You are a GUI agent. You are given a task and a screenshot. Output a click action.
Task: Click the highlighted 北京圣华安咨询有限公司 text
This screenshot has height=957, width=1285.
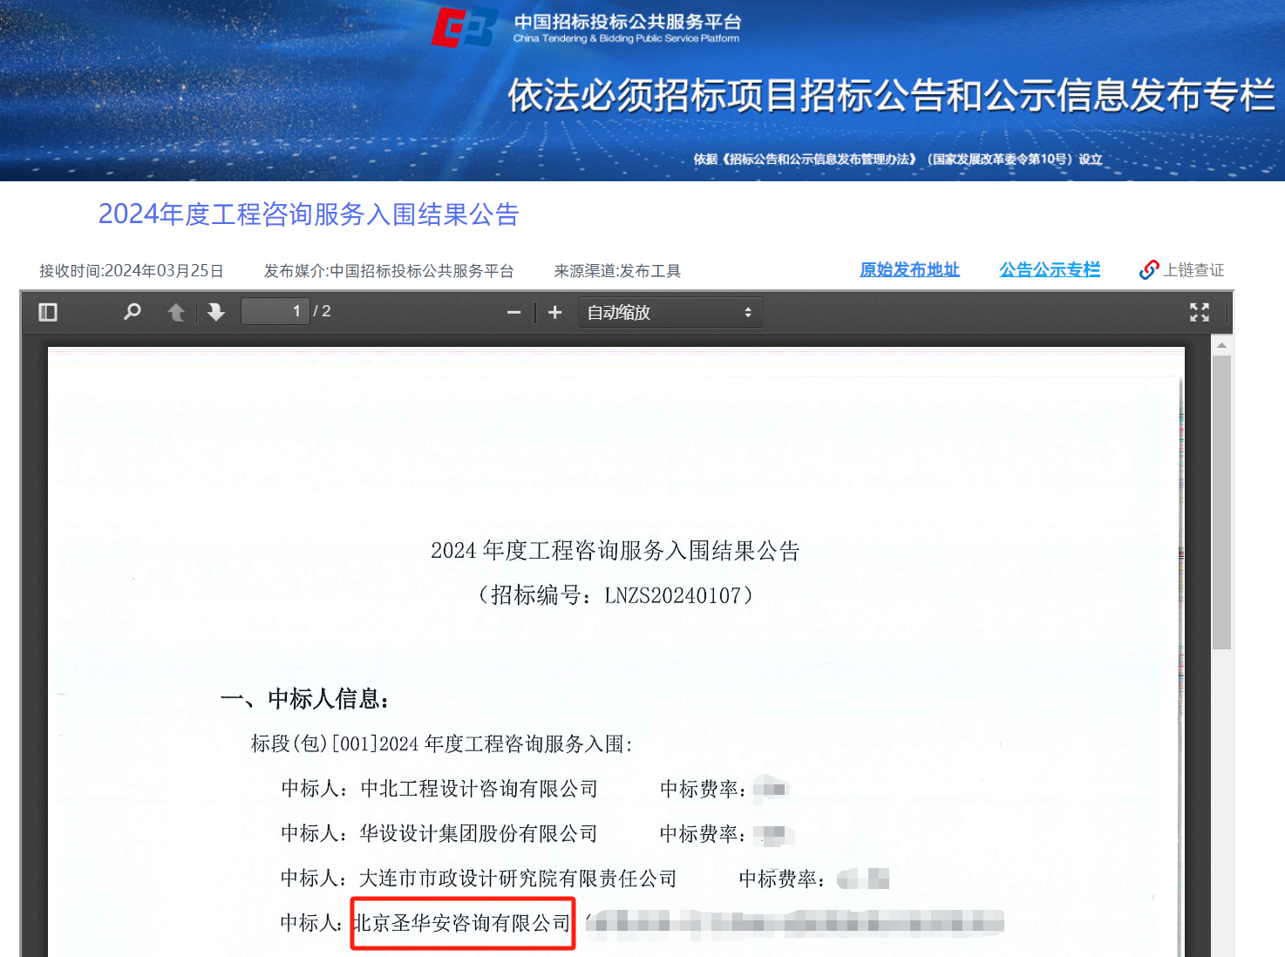[462, 923]
